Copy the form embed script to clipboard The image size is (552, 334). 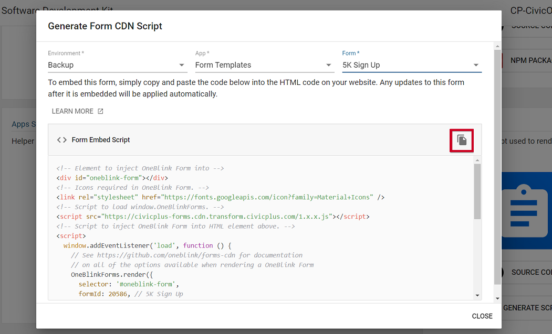pyautogui.click(x=462, y=141)
